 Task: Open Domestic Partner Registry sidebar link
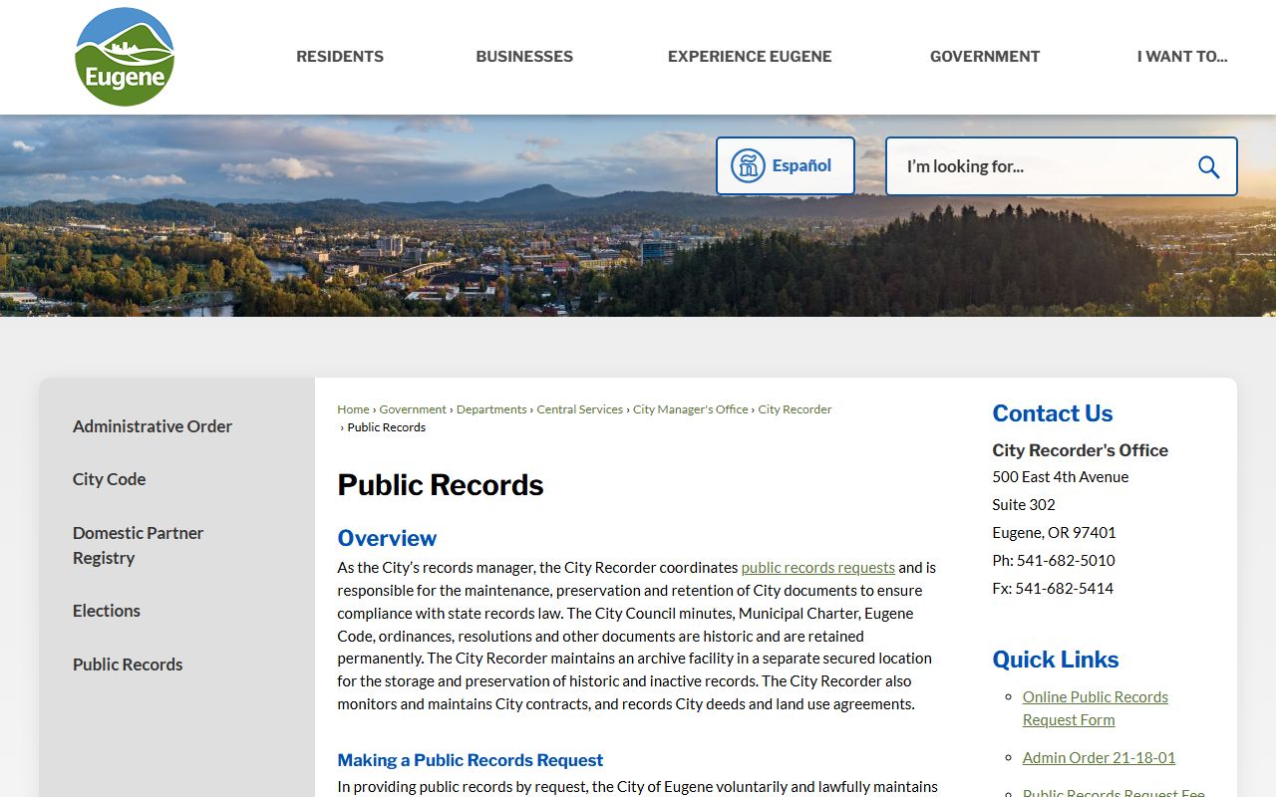pyautogui.click(x=138, y=545)
